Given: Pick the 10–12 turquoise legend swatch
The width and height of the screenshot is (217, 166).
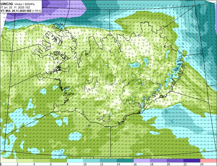Looking at the screenshot, I should (92, 161).
